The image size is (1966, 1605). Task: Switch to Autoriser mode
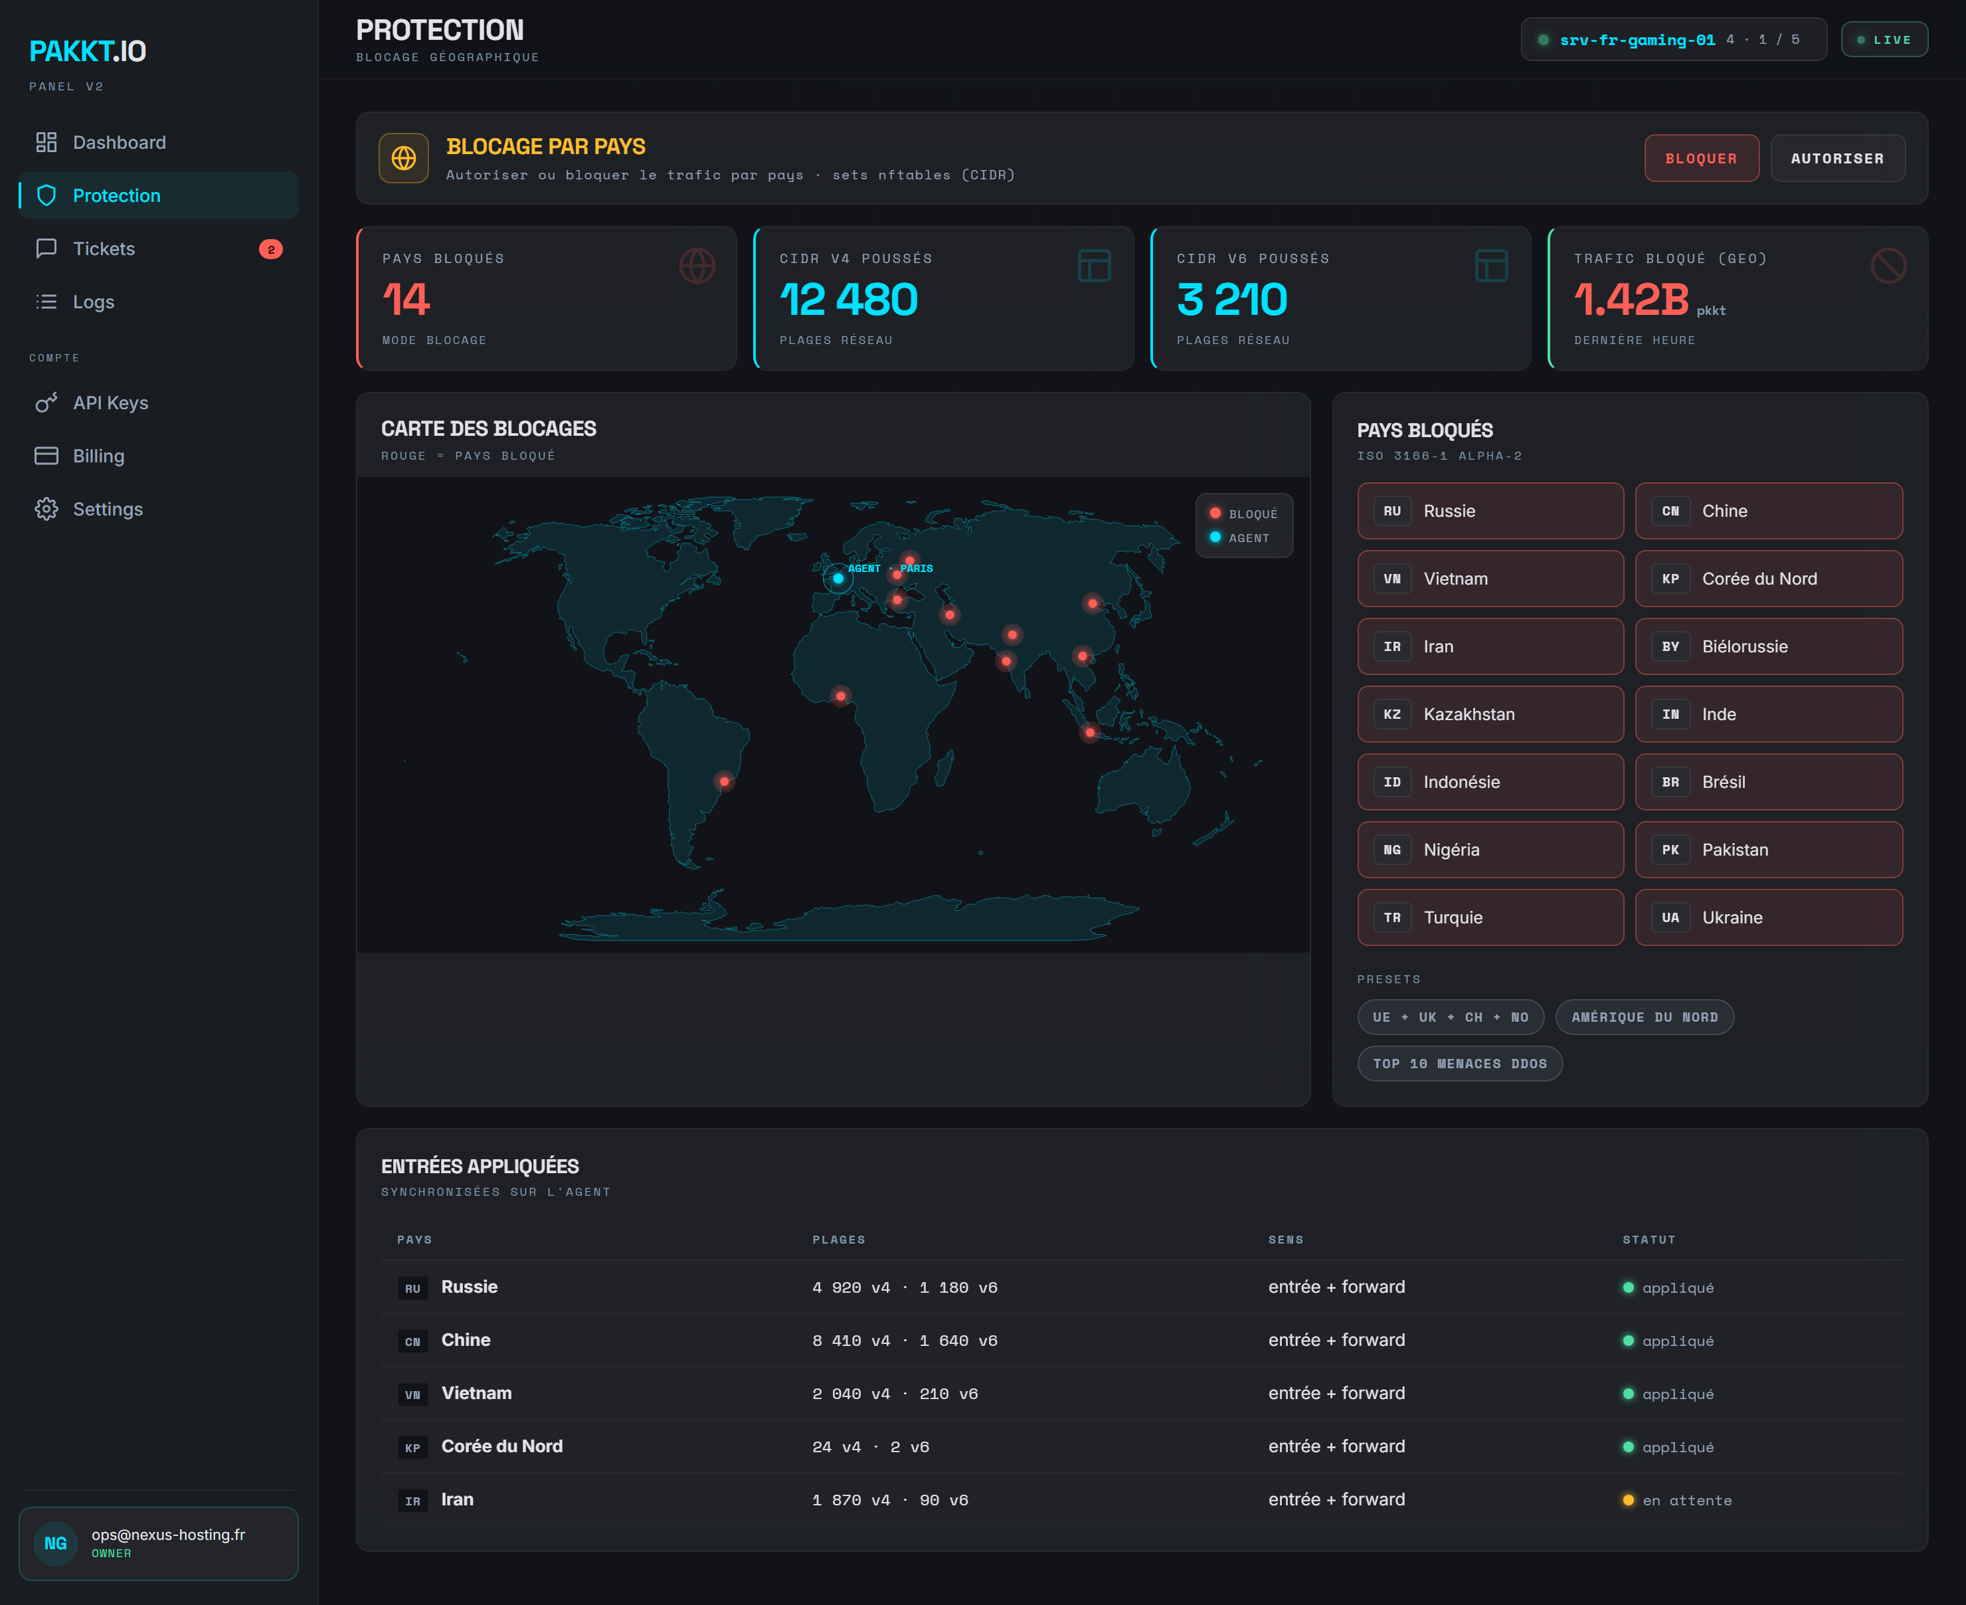(x=1838, y=158)
